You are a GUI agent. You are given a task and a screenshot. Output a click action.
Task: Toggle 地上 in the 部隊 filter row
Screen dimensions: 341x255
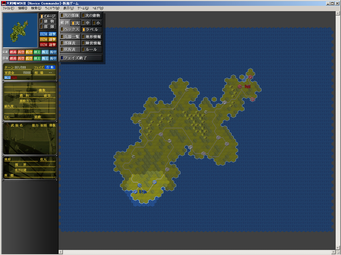37,58
